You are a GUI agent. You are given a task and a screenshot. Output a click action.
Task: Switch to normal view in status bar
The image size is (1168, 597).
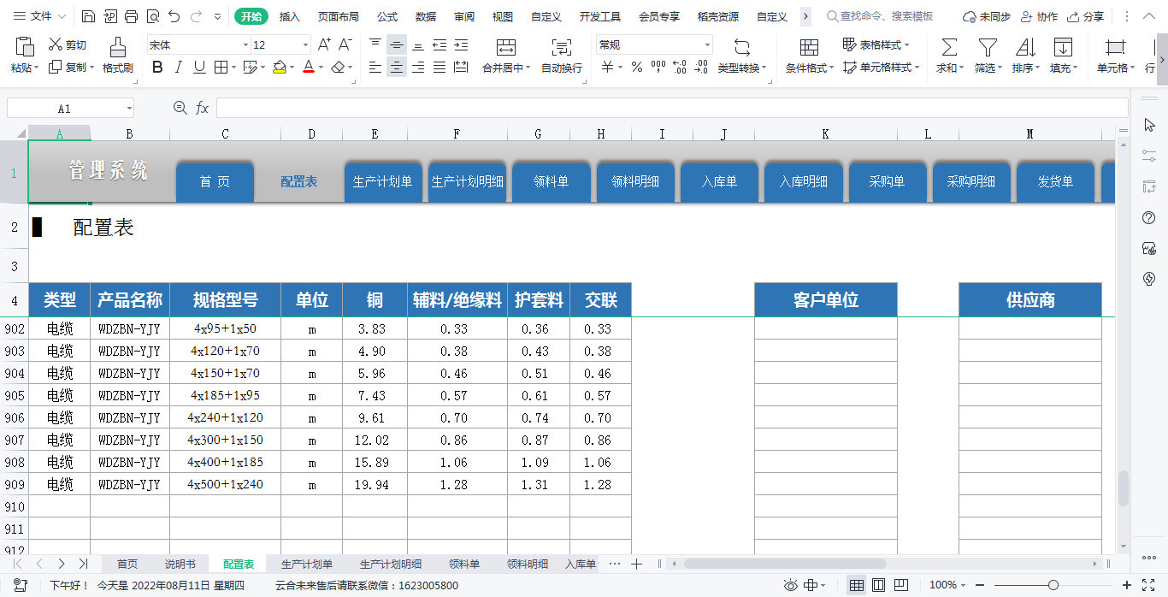pyautogui.click(x=856, y=585)
